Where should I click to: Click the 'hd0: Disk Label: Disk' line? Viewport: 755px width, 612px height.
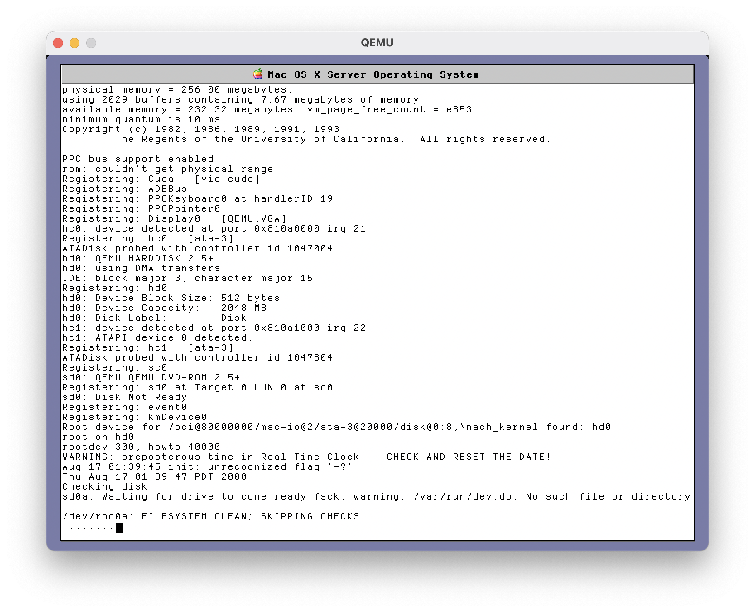[154, 318]
